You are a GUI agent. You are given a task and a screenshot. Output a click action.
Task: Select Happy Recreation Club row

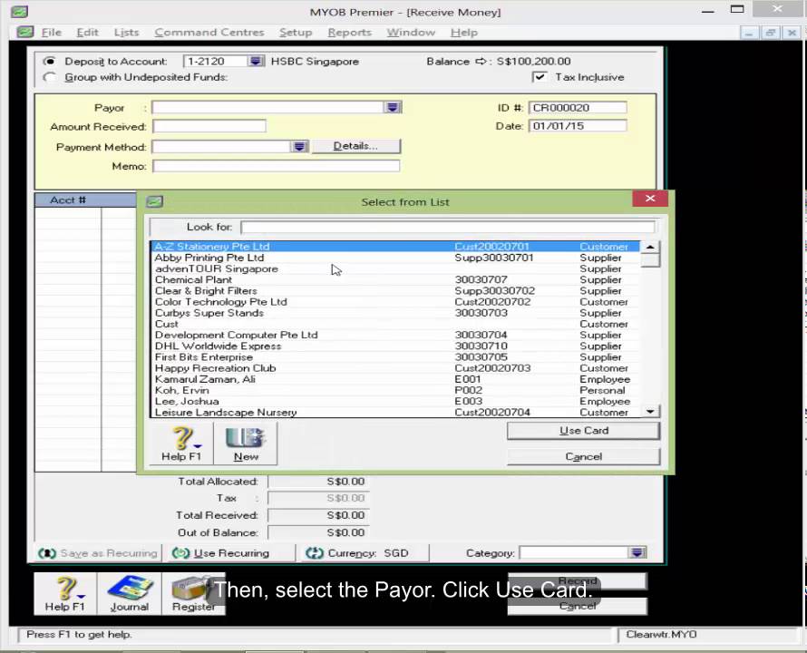[x=395, y=368]
